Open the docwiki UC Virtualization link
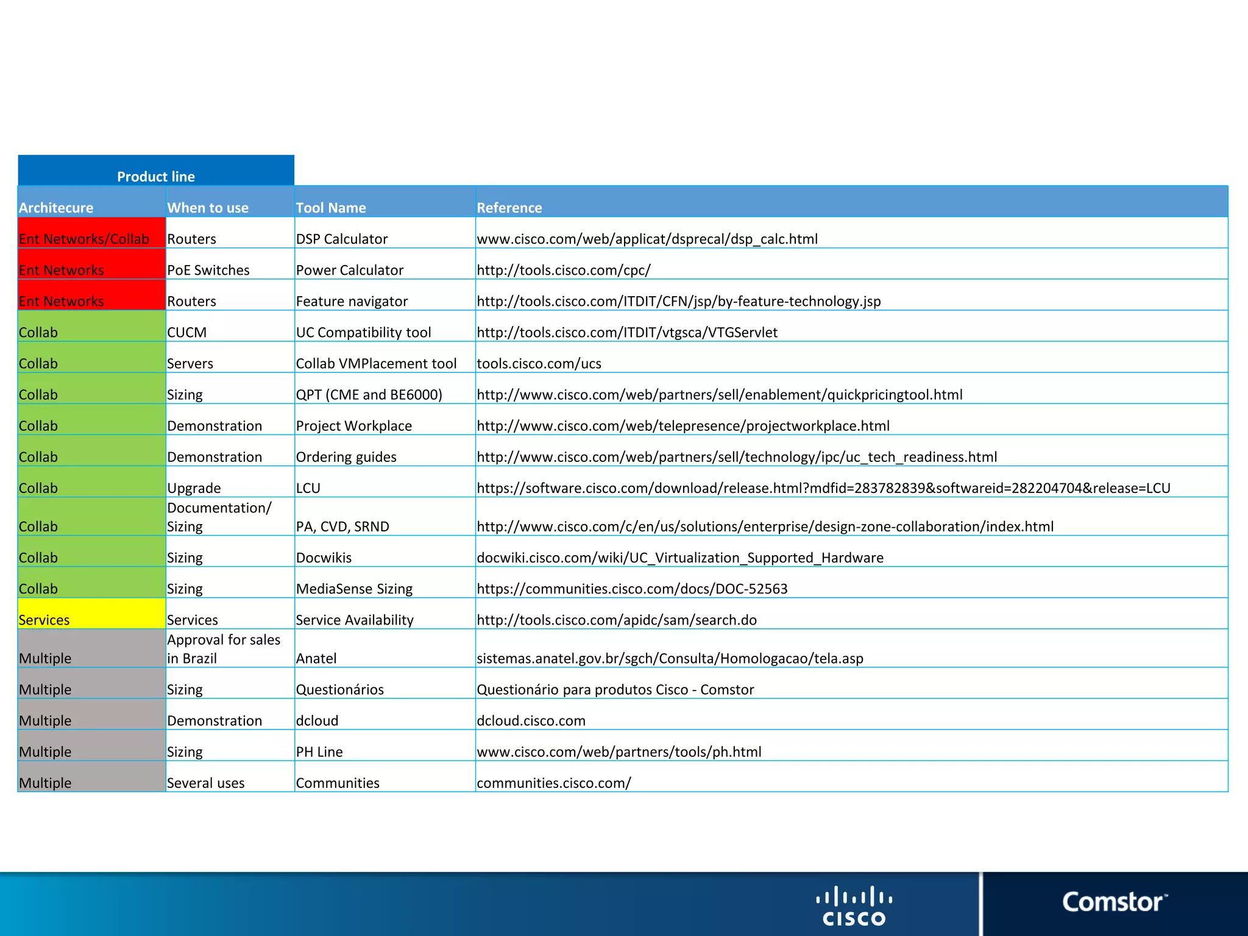The image size is (1248, 936). point(679,558)
